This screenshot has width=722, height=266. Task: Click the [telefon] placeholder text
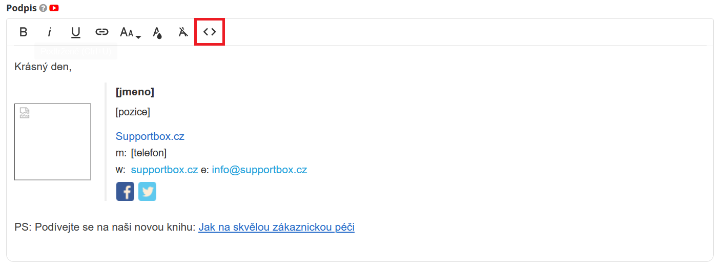pyautogui.click(x=149, y=153)
